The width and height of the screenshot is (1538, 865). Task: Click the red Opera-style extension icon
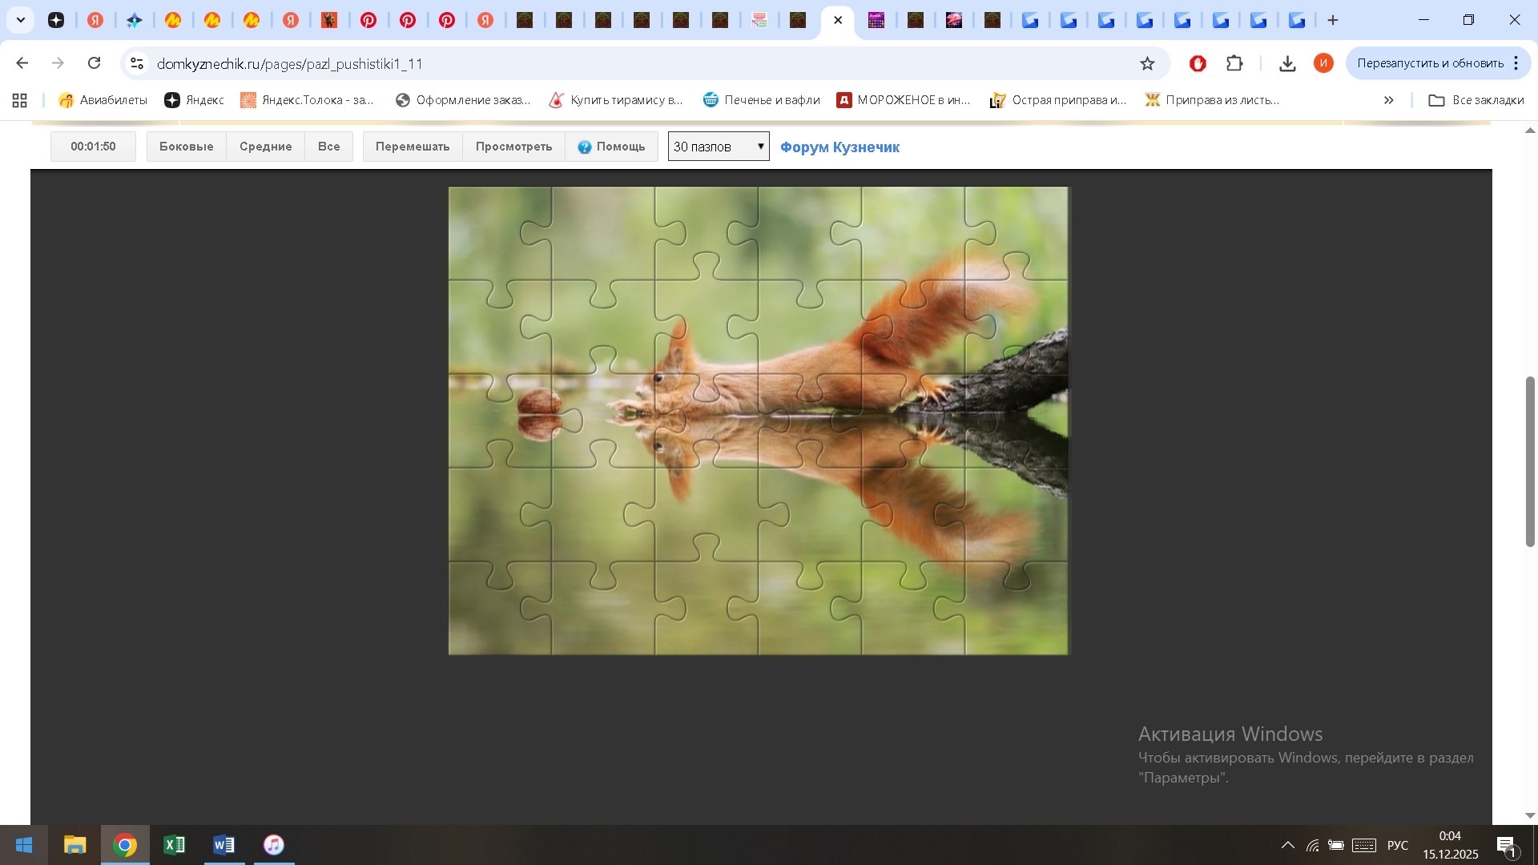[1198, 63]
